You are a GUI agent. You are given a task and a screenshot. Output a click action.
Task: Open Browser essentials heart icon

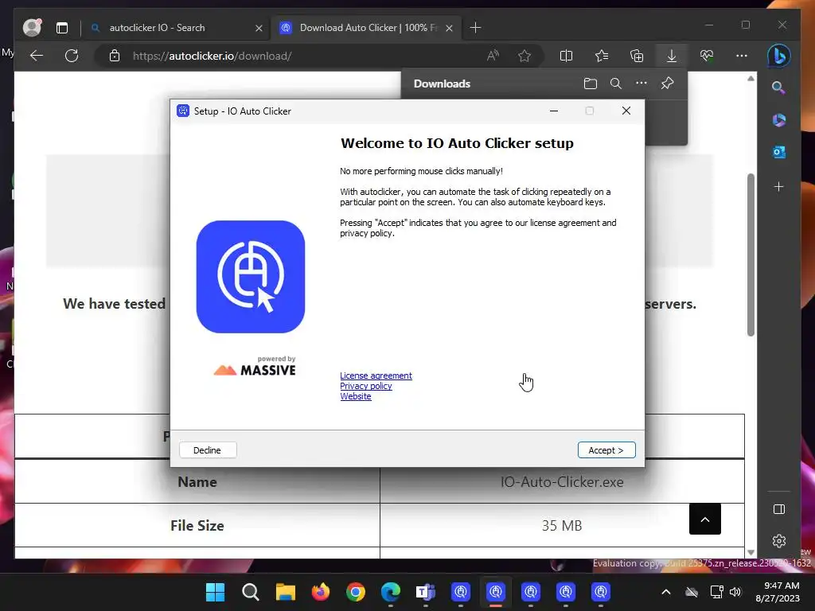point(707,56)
